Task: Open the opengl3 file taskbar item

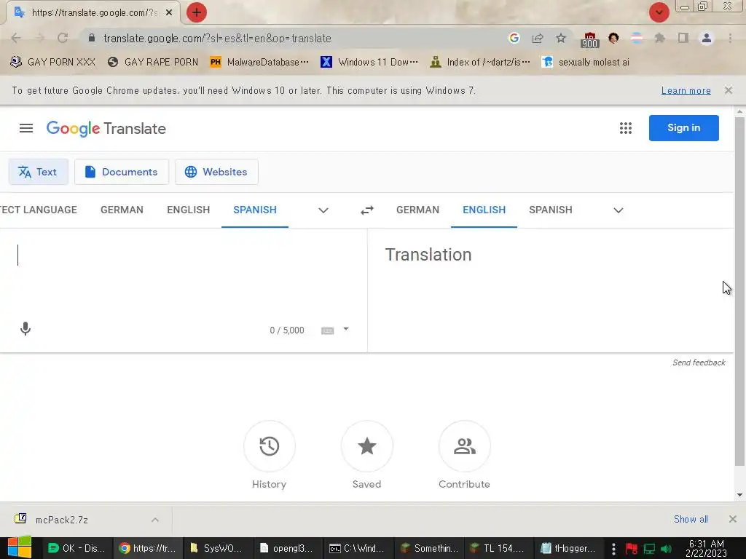Action: [x=288, y=548]
